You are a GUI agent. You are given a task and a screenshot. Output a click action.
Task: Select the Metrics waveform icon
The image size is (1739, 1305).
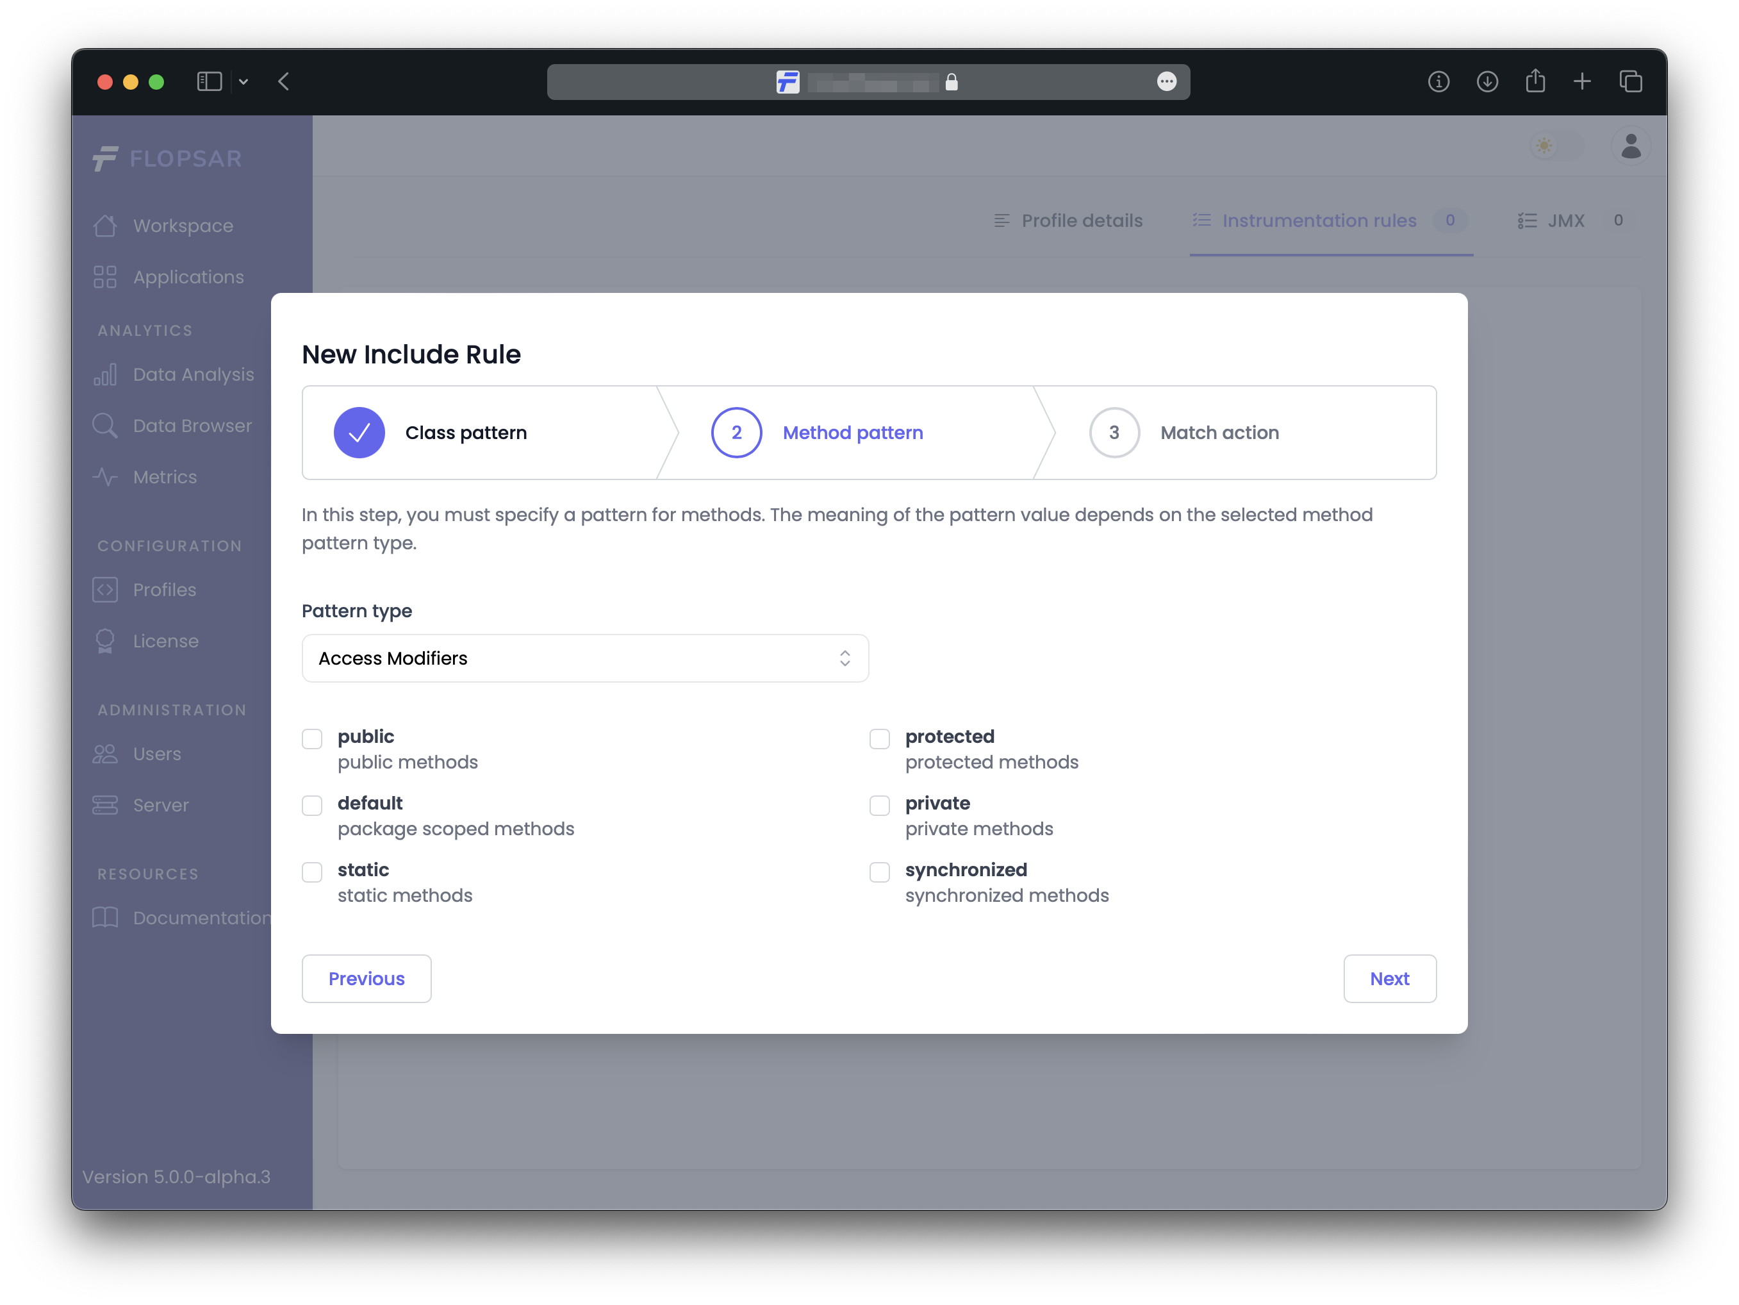point(104,477)
